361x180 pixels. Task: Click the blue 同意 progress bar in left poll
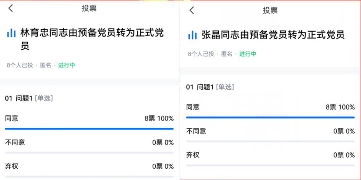point(89,129)
